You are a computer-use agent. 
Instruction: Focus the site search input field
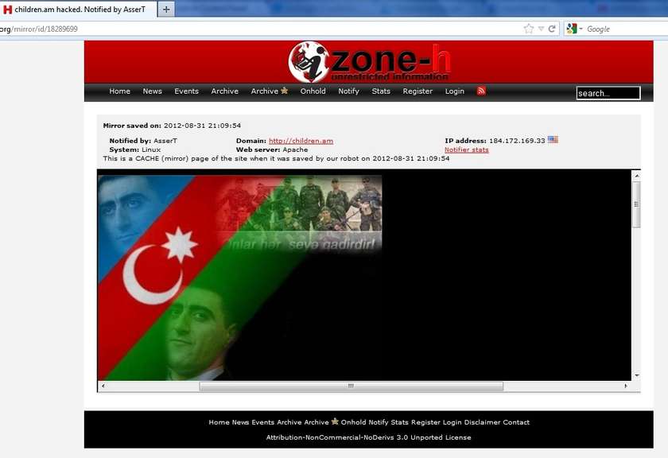tap(608, 93)
